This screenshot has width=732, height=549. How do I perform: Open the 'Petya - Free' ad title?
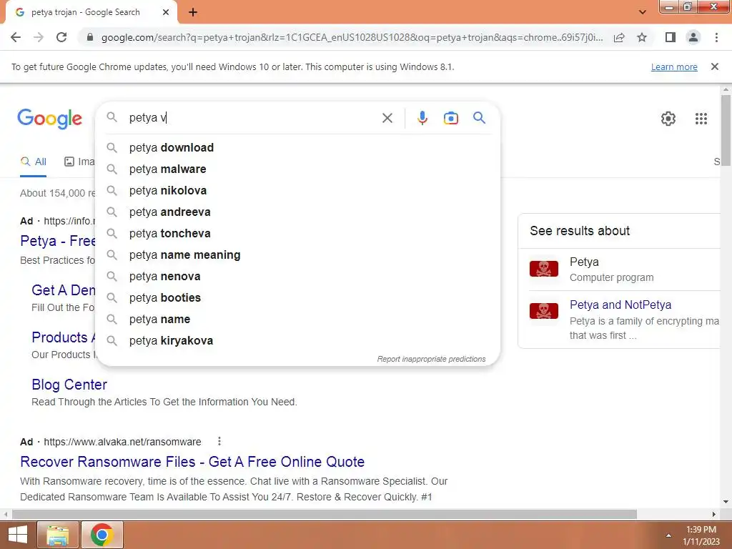58,241
